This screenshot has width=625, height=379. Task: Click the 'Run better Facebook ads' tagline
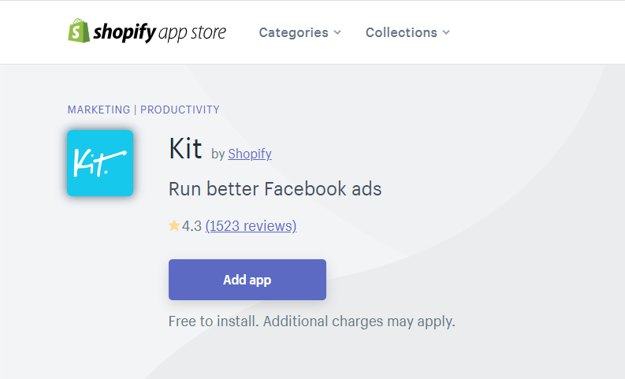(x=275, y=189)
